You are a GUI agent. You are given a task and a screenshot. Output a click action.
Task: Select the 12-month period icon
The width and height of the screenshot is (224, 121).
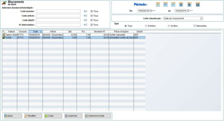coord(198,4)
